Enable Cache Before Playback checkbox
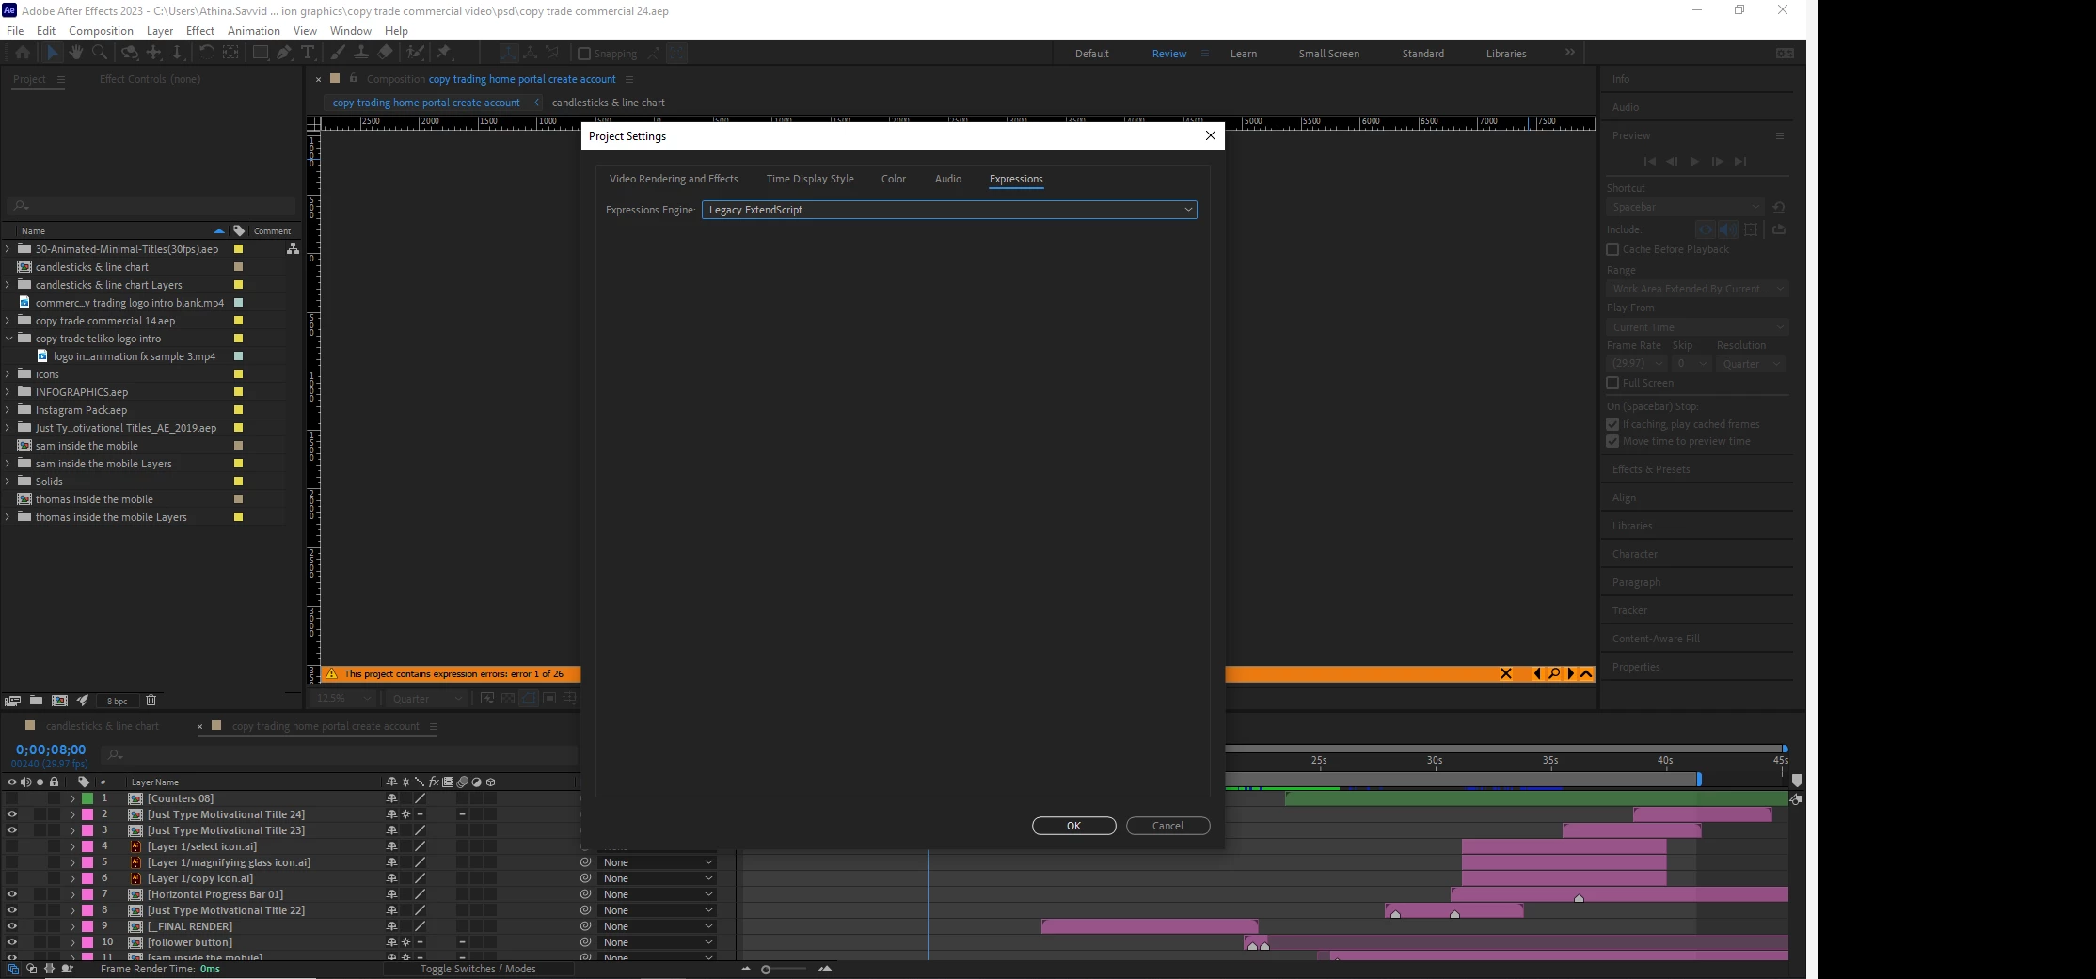The height and width of the screenshot is (979, 2096). coord(1612,249)
